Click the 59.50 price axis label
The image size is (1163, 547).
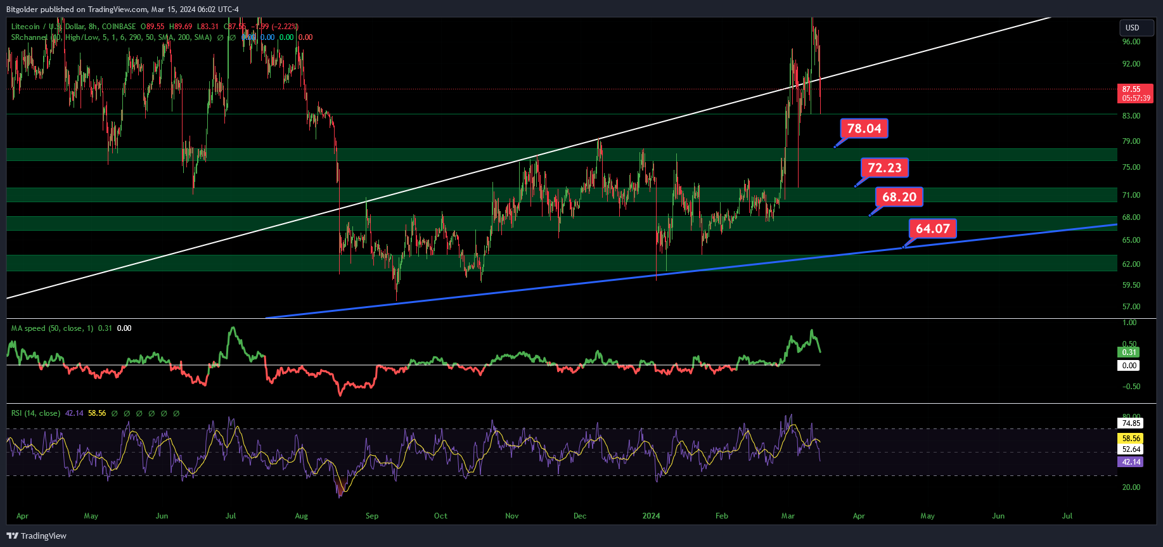(x=1131, y=285)
